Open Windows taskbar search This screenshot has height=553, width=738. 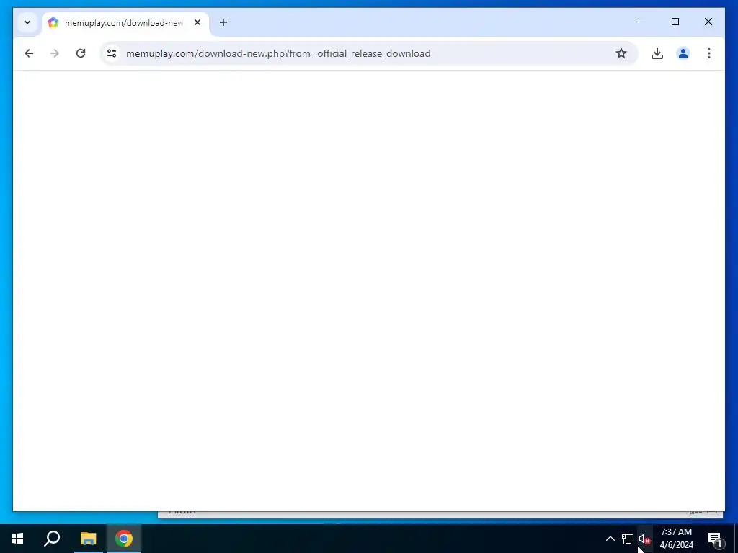tap(52, 539)
